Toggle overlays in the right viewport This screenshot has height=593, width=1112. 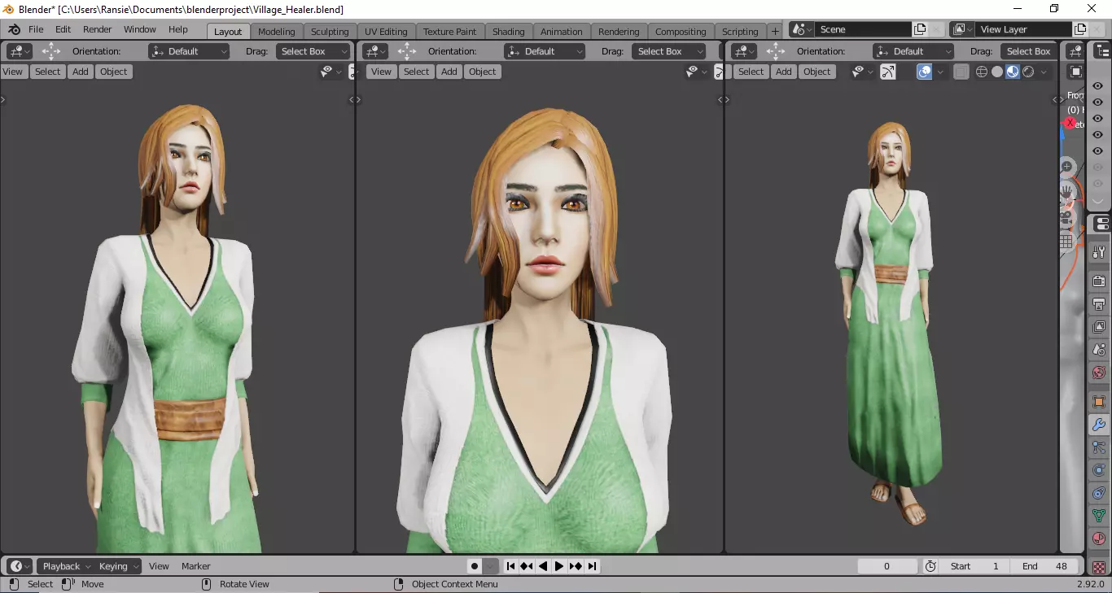(925, 72)
